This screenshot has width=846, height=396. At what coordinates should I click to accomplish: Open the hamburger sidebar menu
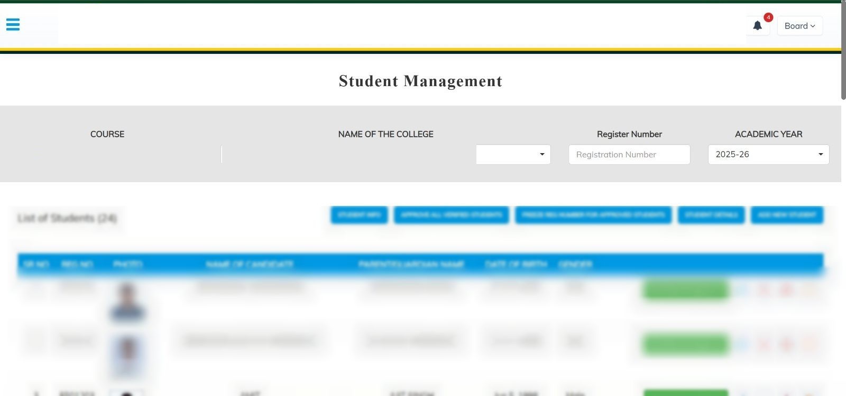click(x=13, y=24)
